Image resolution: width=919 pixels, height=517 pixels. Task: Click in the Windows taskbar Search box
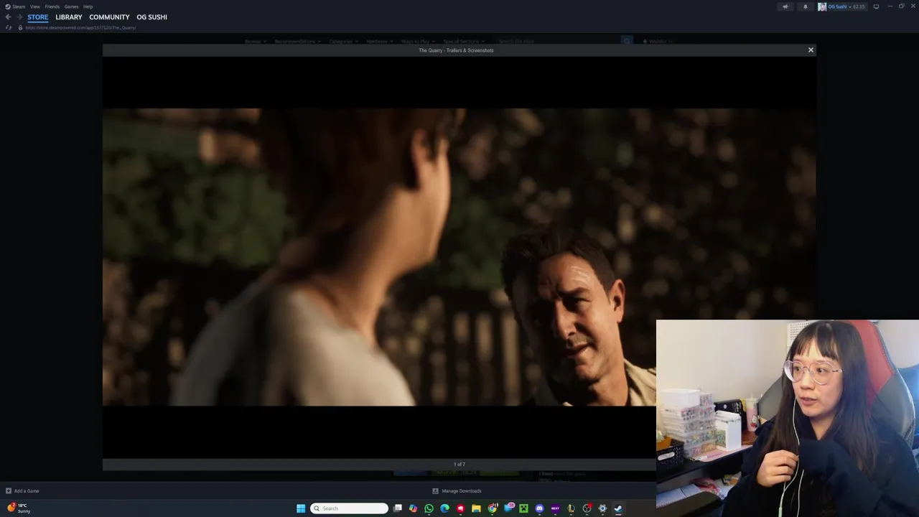[350, 508]
